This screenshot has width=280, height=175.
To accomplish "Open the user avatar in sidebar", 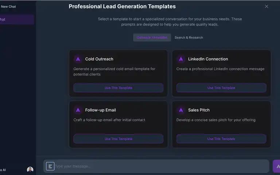I will pyautogui.click(x=30, y=170).
